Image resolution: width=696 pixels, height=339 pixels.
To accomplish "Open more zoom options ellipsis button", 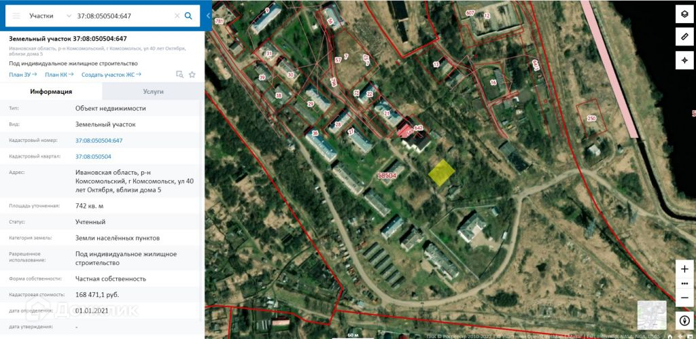I will point(684,283).
